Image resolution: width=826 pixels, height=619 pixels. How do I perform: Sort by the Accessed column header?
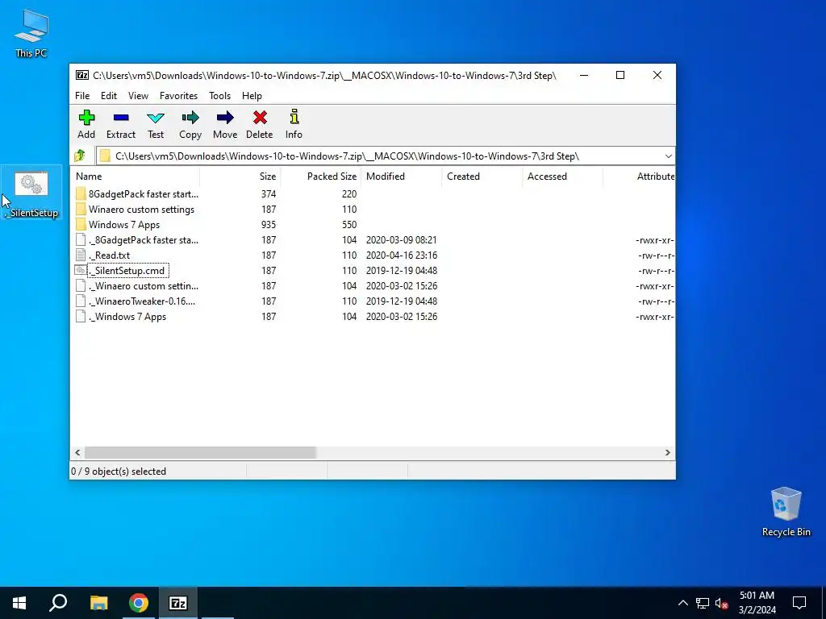pos(562,177)
